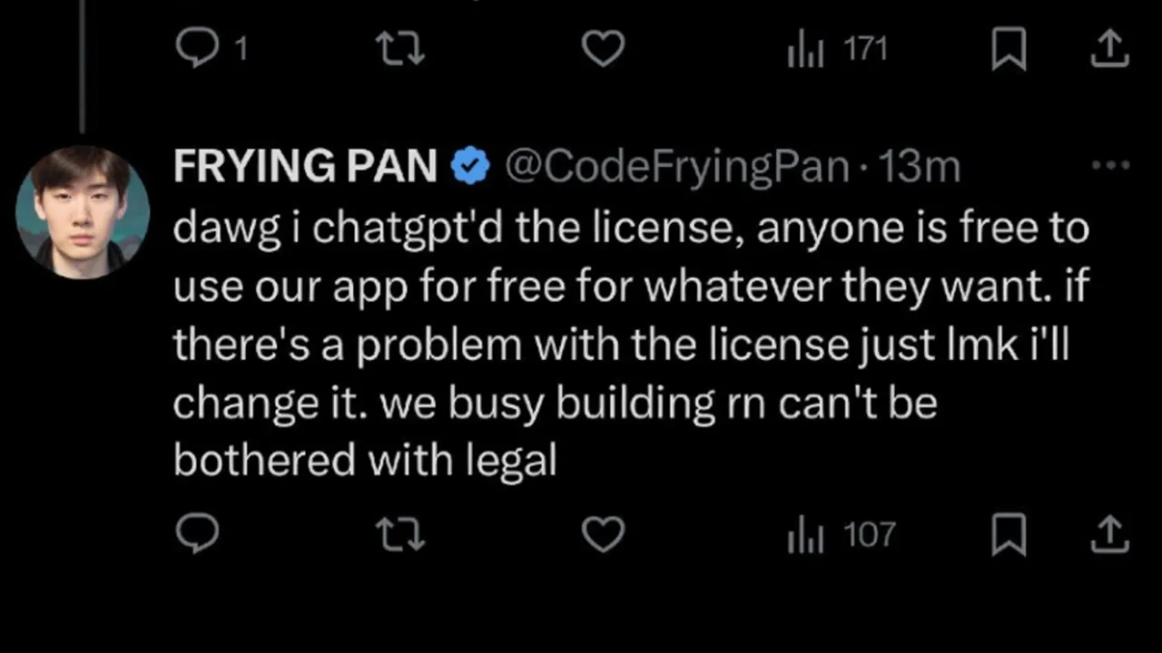Like the tweet about the chatgpt'd license
Viewport: 1162px width, 653px height.
pyautogui.click(x=603, y=534)
